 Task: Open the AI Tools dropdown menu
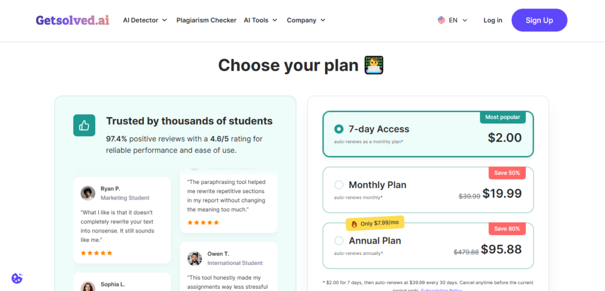(x=261, y=20)
